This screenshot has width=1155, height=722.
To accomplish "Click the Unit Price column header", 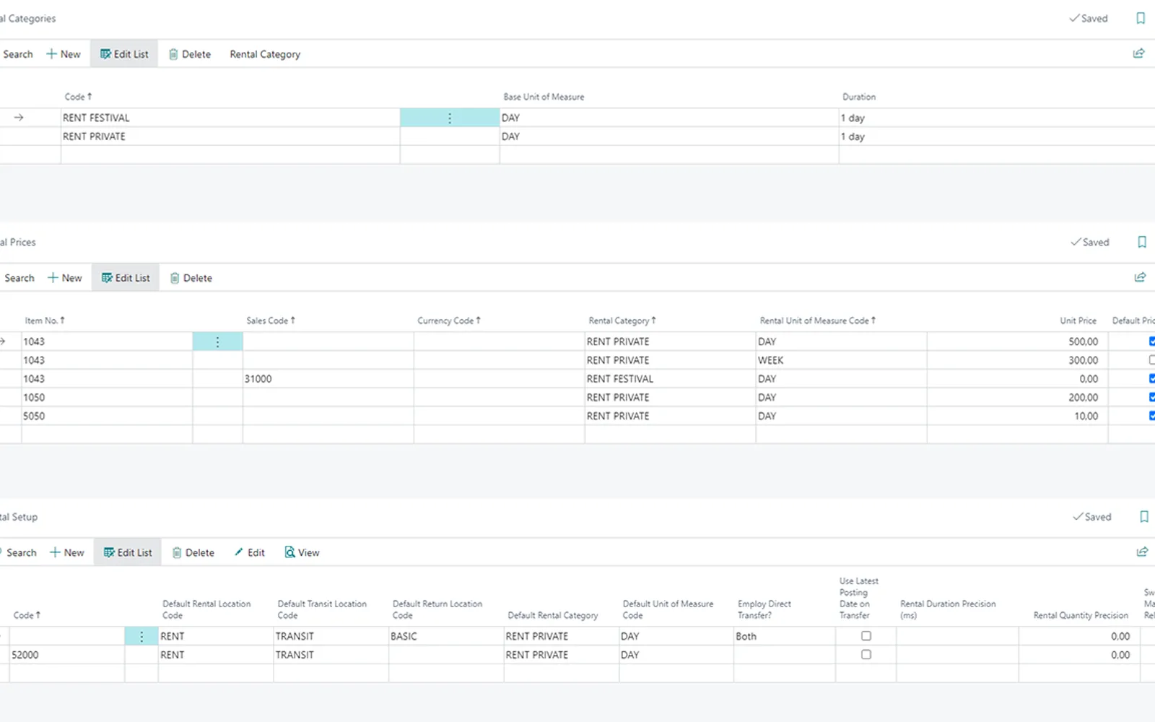I will (1078, 321).
